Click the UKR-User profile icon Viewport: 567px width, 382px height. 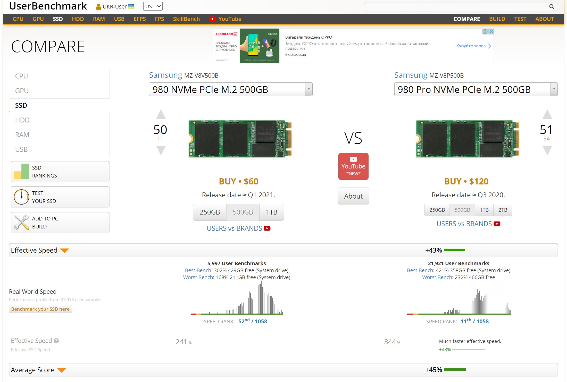(98, 7)
